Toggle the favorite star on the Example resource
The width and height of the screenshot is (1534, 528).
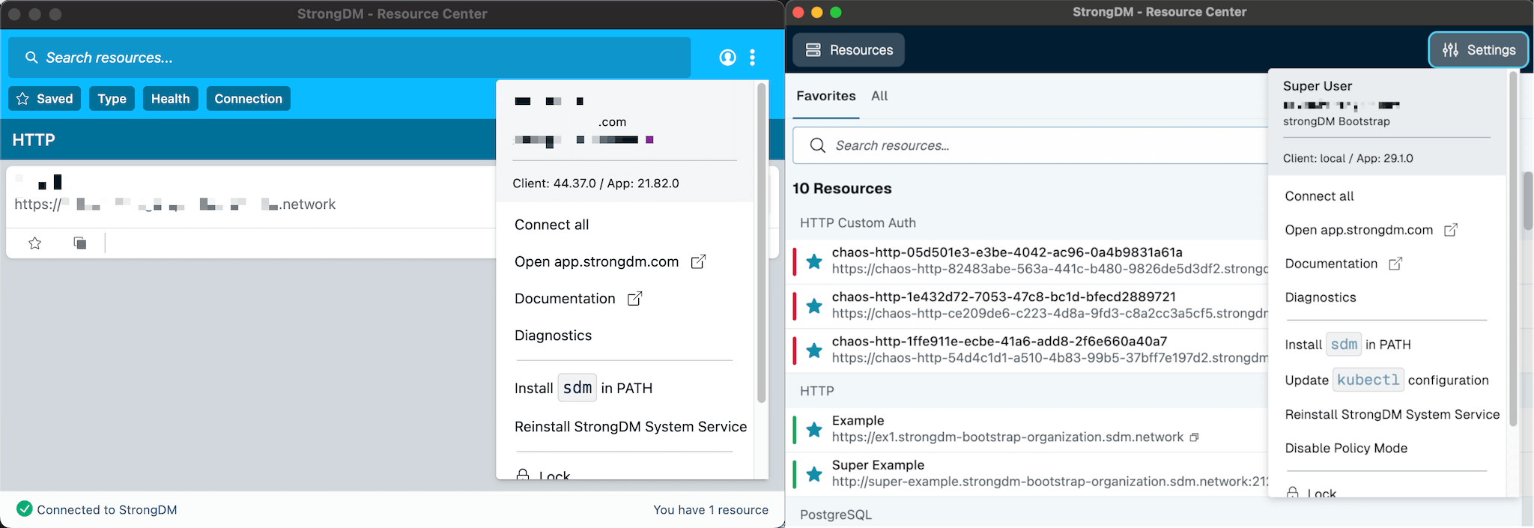pyautogui.click(x=814, y=429)
